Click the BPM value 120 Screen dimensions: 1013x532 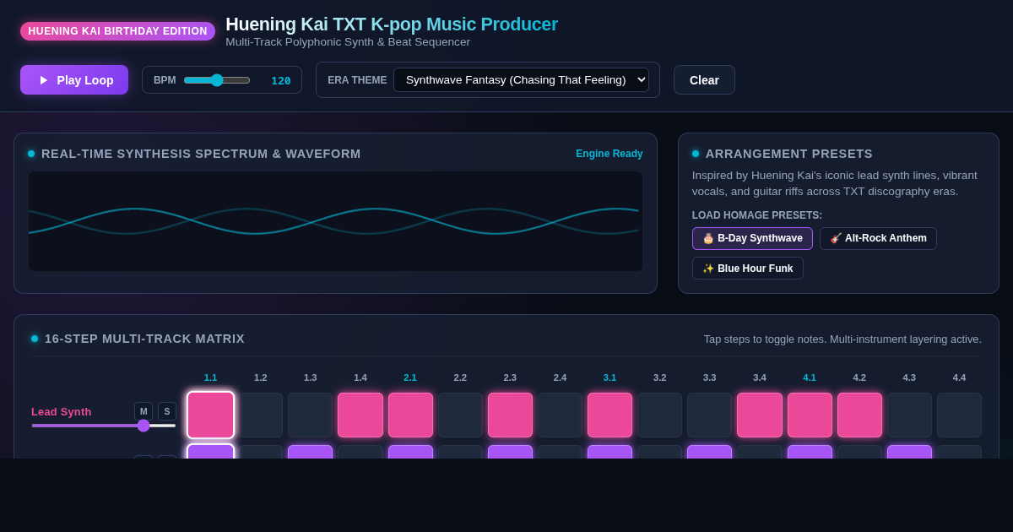pos(281,80)
